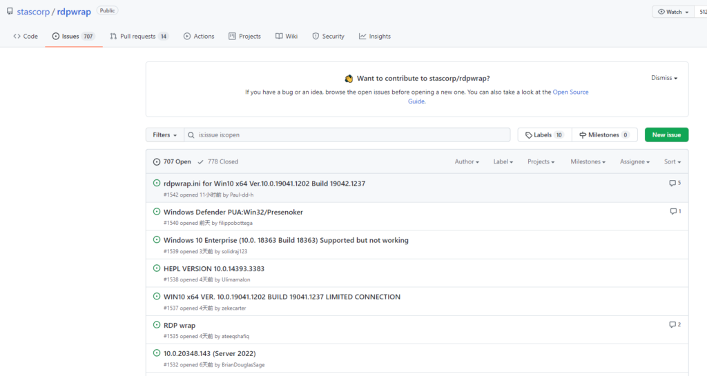Click the open-issue icon beside HEPL VERSION issue
The image size is (707, 376).
157,268
